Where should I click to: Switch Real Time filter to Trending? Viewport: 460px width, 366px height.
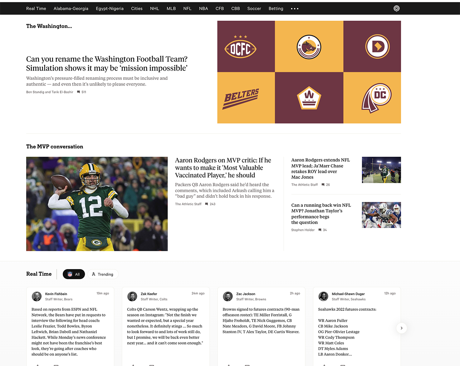(x=103, y=274)
